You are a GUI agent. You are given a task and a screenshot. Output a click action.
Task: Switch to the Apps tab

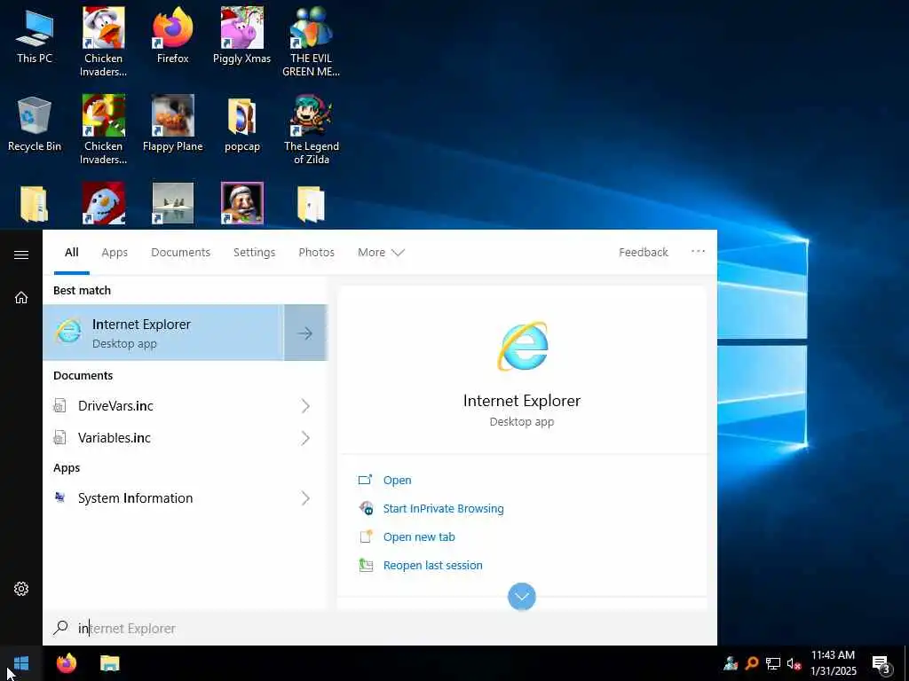click(x=115, y=253)
